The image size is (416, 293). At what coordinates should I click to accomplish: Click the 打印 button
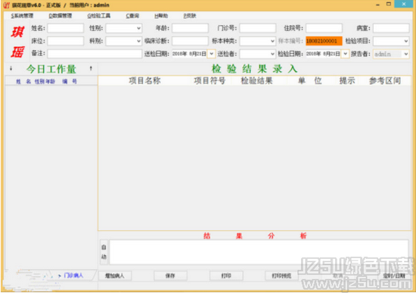pyautogui.click(x=226, y=276)
